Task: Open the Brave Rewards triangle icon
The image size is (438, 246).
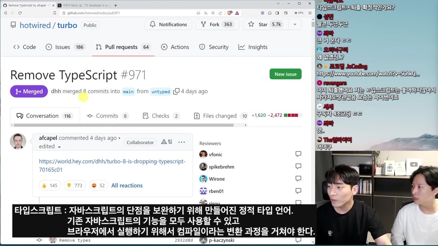Action: (237, 13)
